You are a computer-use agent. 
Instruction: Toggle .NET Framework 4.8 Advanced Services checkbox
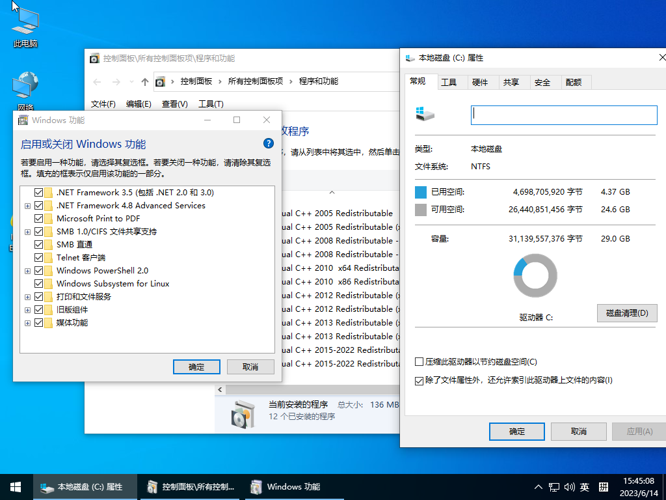[x=38, y=206]
